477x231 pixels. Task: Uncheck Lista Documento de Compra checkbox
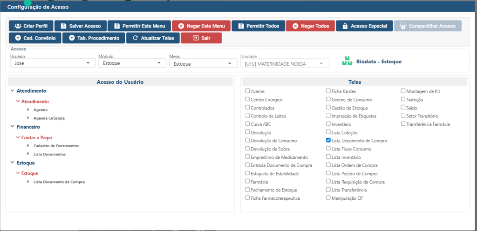point(328,140)
